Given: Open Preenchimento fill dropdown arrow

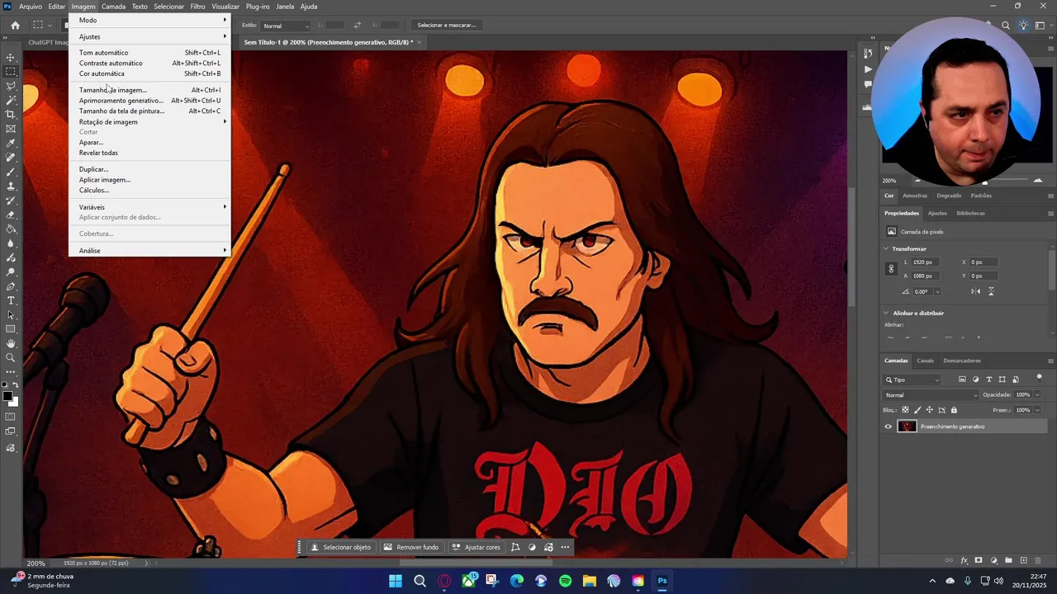Looking at the screenshot, I should [1038, 410].
